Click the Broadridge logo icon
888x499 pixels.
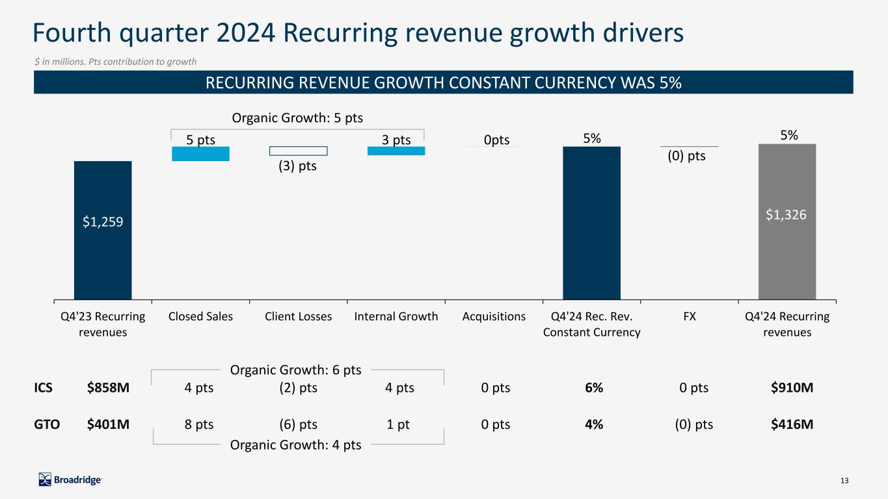[x=45, y=480]
